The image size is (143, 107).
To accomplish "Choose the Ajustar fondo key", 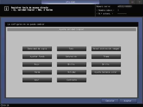I will (x=37, y=57).
